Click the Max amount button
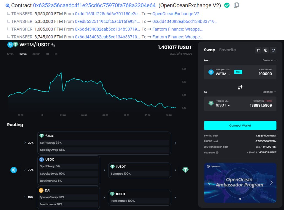 click(238, 72)
